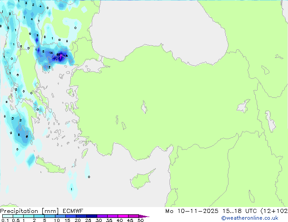The height and width of the screenshot is (222, 288).
Task: Click the '15..18 UTC' time range text
Action: (239, 211)
